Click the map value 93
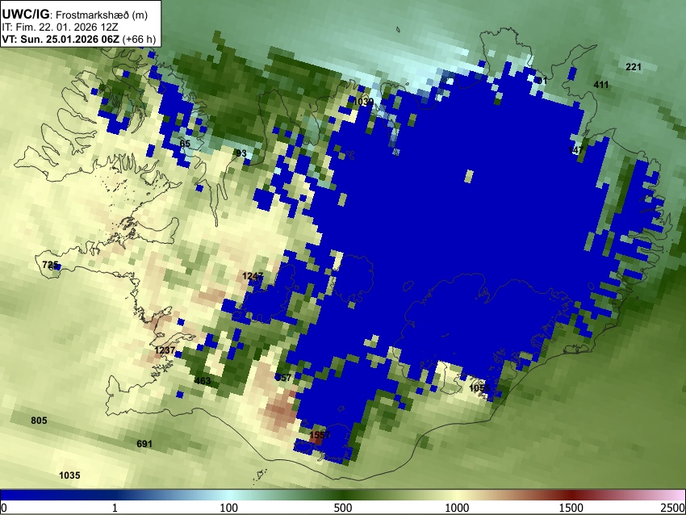The image size is (686, 515). click(x=241, y=153)
